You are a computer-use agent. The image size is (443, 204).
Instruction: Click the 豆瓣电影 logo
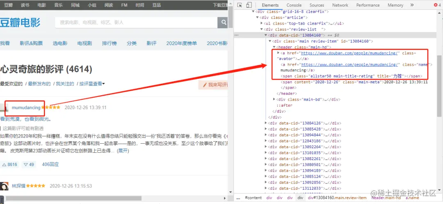coord(20,22)
